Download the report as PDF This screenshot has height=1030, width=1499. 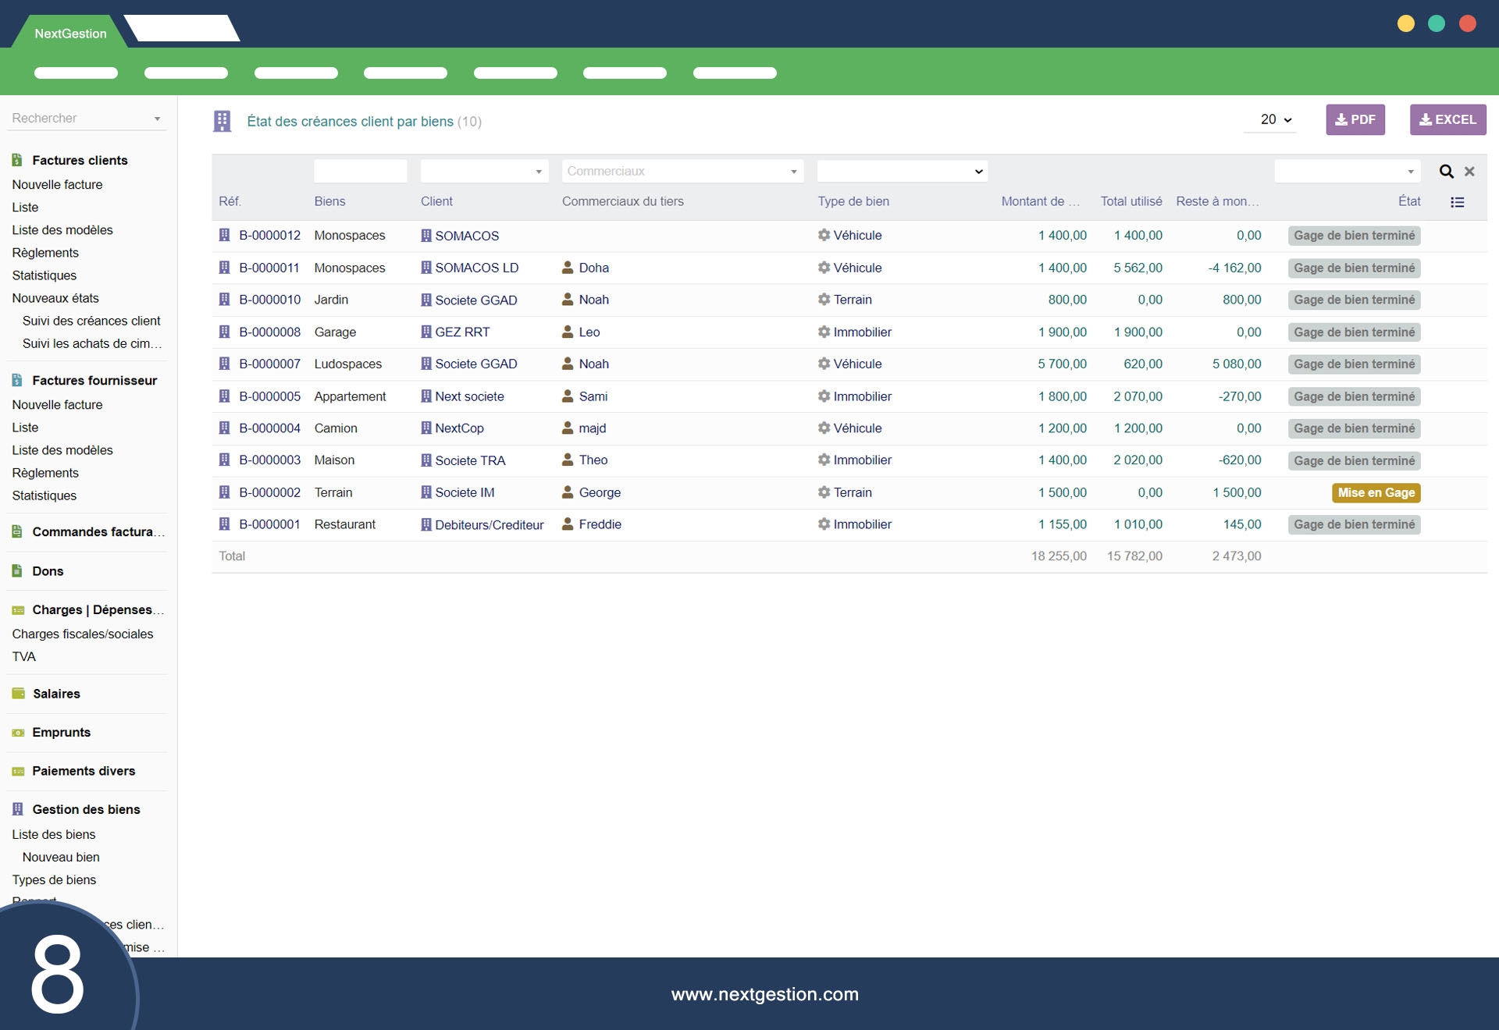coord(1355,119)
